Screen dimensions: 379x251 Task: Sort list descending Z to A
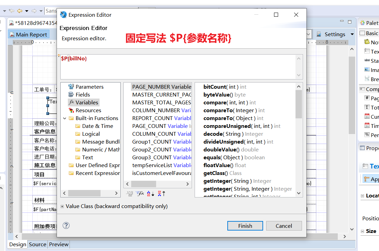point(161,193)
